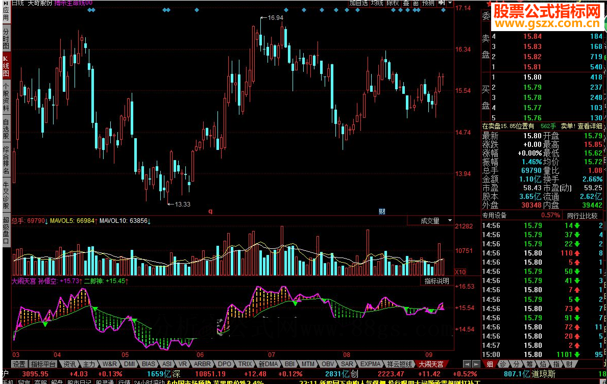The height and width of the screenshot is (384, 607).
Task: Switch to the 分时图 sidebar tab
Action: pyautogui.click(x=6, y=38)
